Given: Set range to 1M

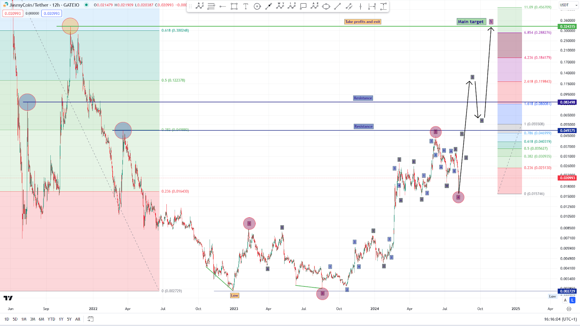Looking at the screenshot, I should tap(24, 319).
